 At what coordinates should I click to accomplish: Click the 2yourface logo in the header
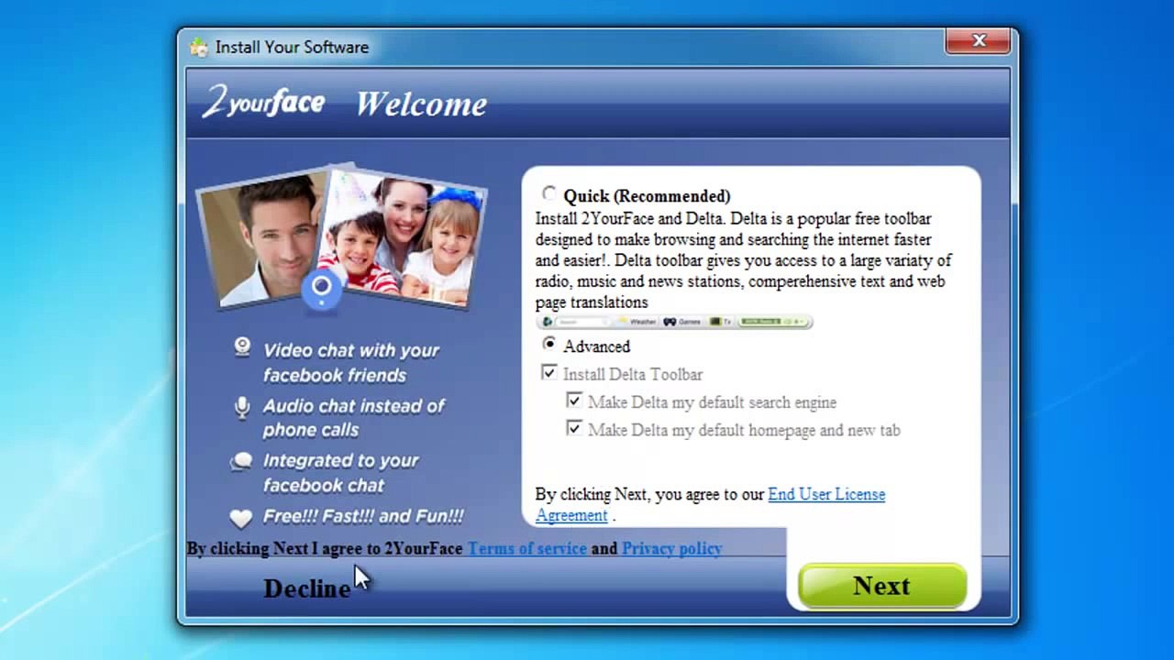[x=263, y=102]
